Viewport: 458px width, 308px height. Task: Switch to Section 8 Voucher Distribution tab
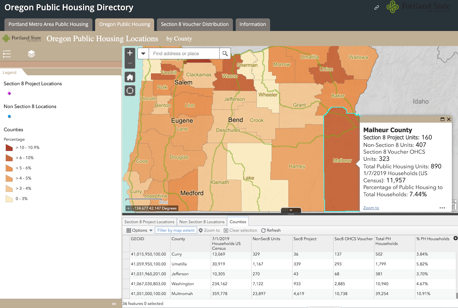click(195, 25)
